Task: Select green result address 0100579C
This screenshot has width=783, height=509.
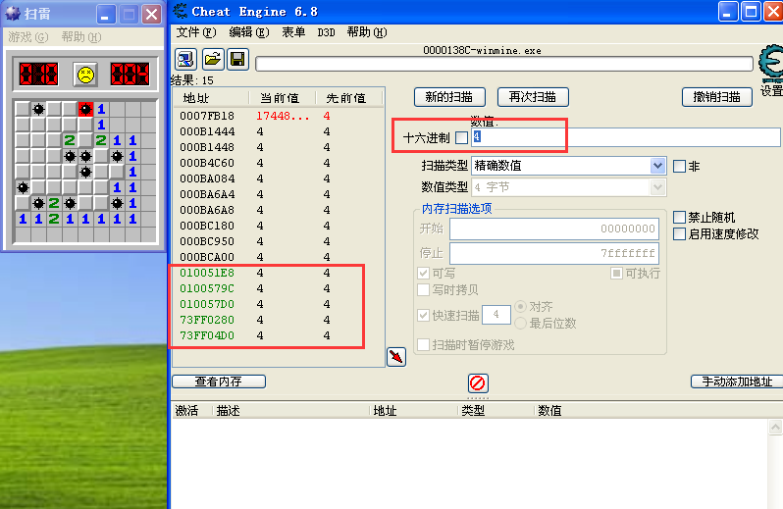Action: 207,288
